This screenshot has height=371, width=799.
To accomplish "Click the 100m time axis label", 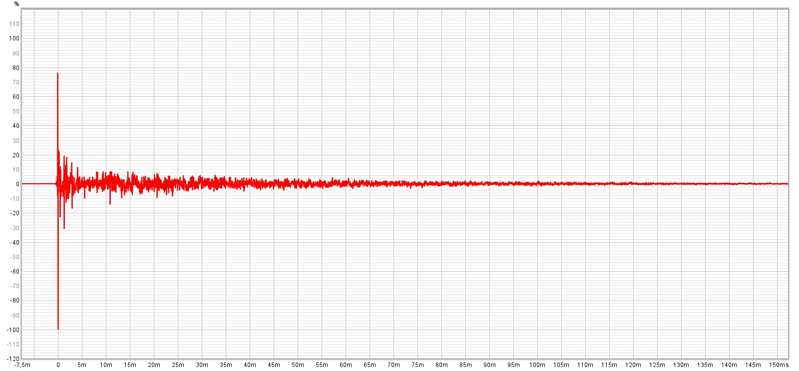I will pos(537,365).
